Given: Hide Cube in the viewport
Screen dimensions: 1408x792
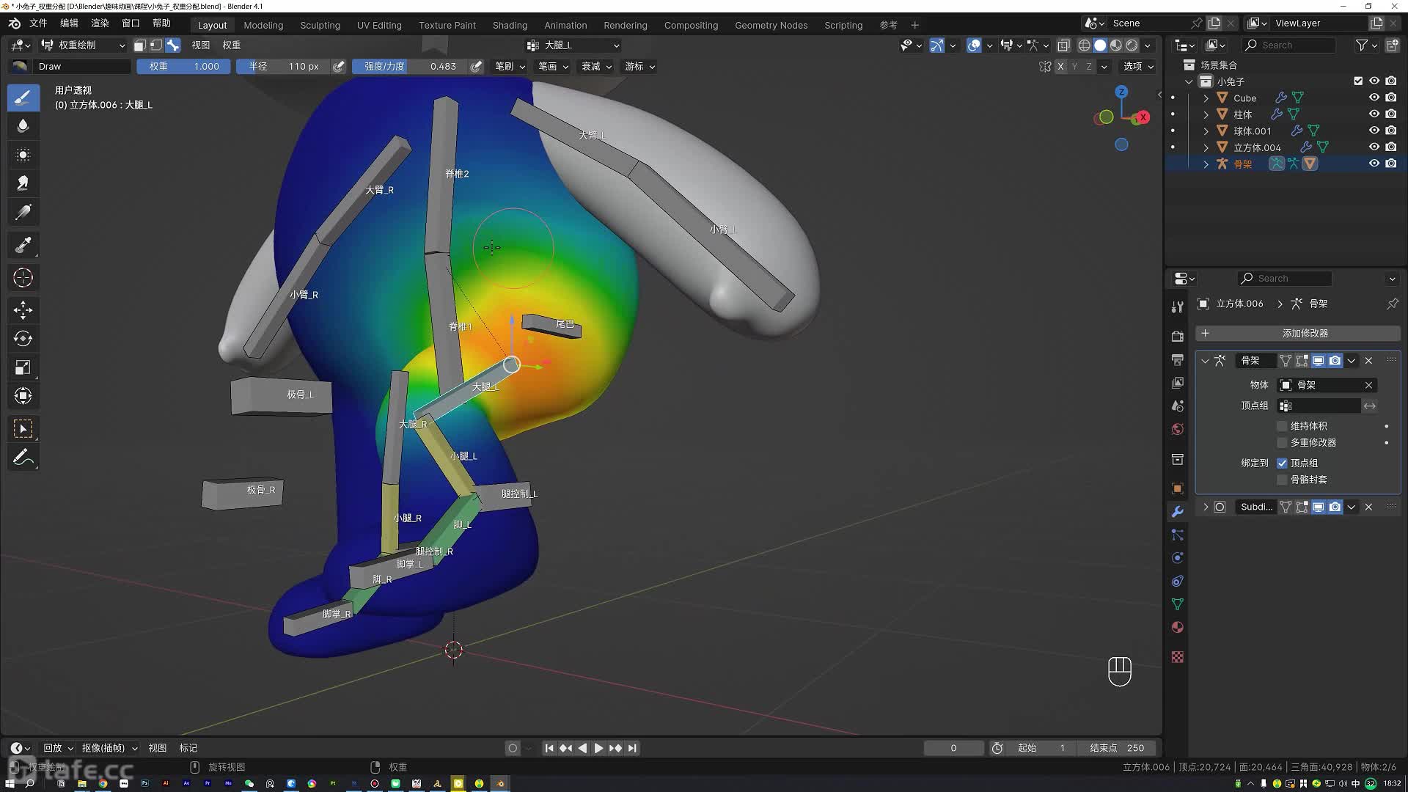Looking at the screenshot, I should coord(1374,98).
